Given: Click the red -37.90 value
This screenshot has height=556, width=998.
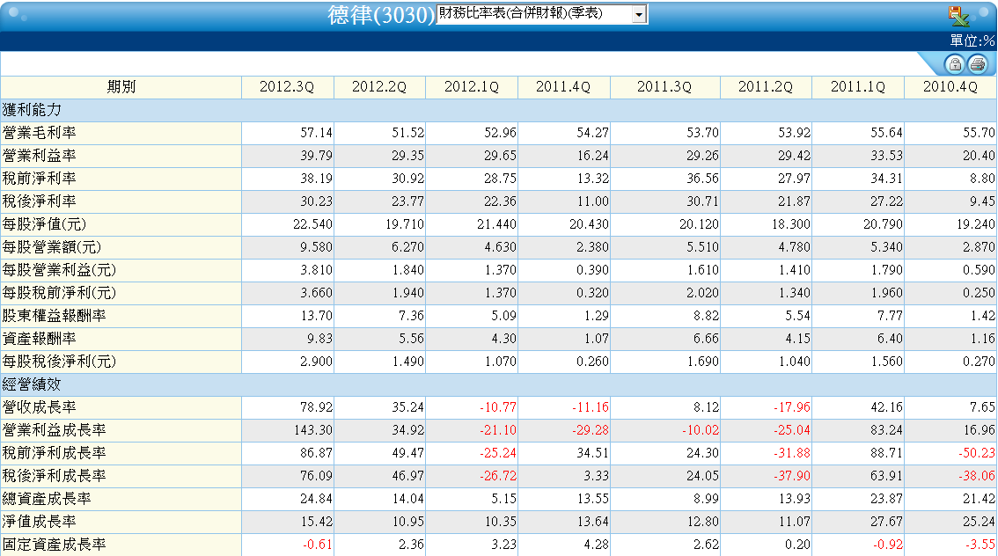Looking at the screenshot, I should tap(792, 476).
